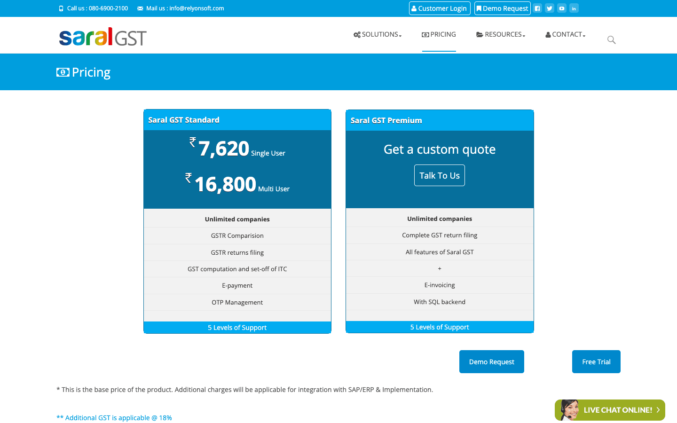This screenshot has height=423, width=677.
Task: Click the 16,800 Multi User price
Action: pyautogui.click(x=237, y=184)
